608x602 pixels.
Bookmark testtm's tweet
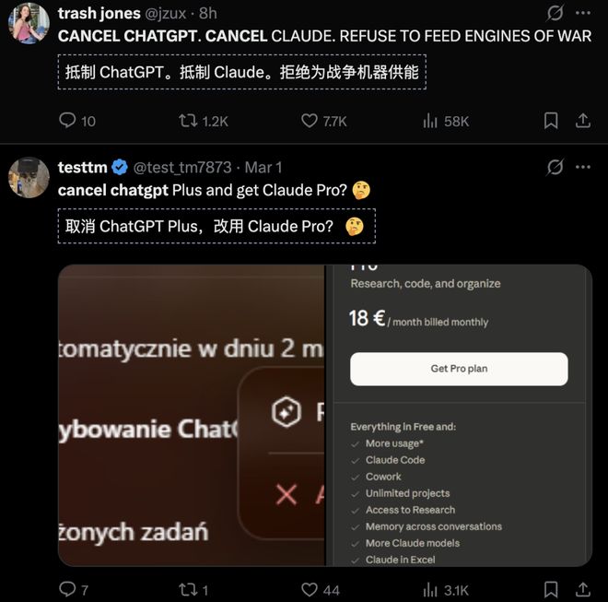pyautogui.click(x=550, y=589)
